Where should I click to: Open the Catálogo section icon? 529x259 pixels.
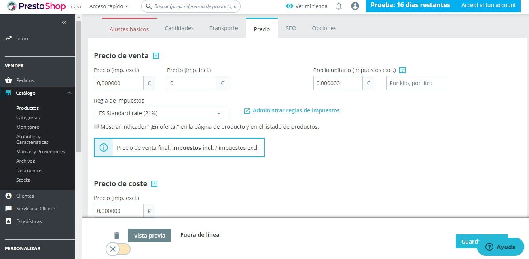coord(9,93)
